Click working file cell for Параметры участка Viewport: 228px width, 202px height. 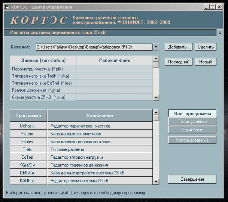[115, 69]
